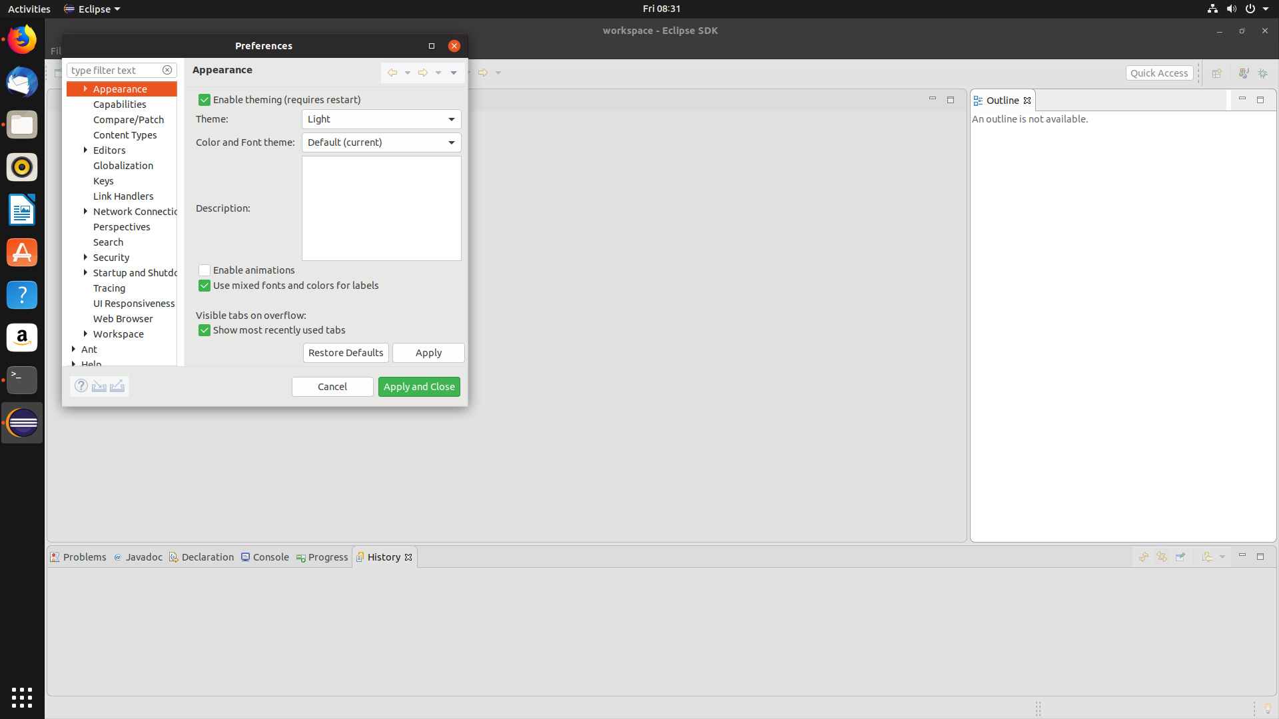1279x719 pixels.
Task: Open the back history dropdown arrow in Preferences
Action: point(408,73)
